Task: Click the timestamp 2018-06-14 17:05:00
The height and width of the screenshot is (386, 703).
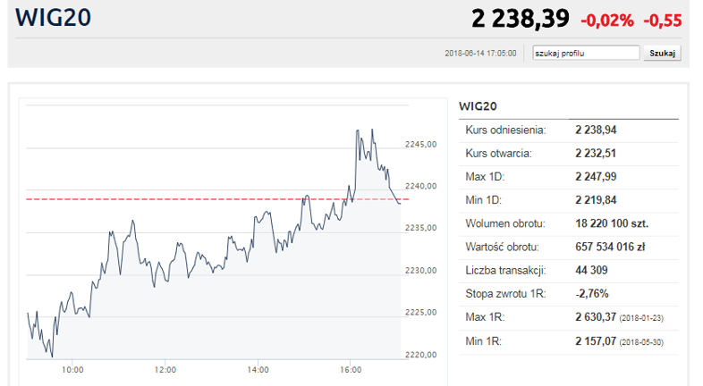Action: point(480,54)
